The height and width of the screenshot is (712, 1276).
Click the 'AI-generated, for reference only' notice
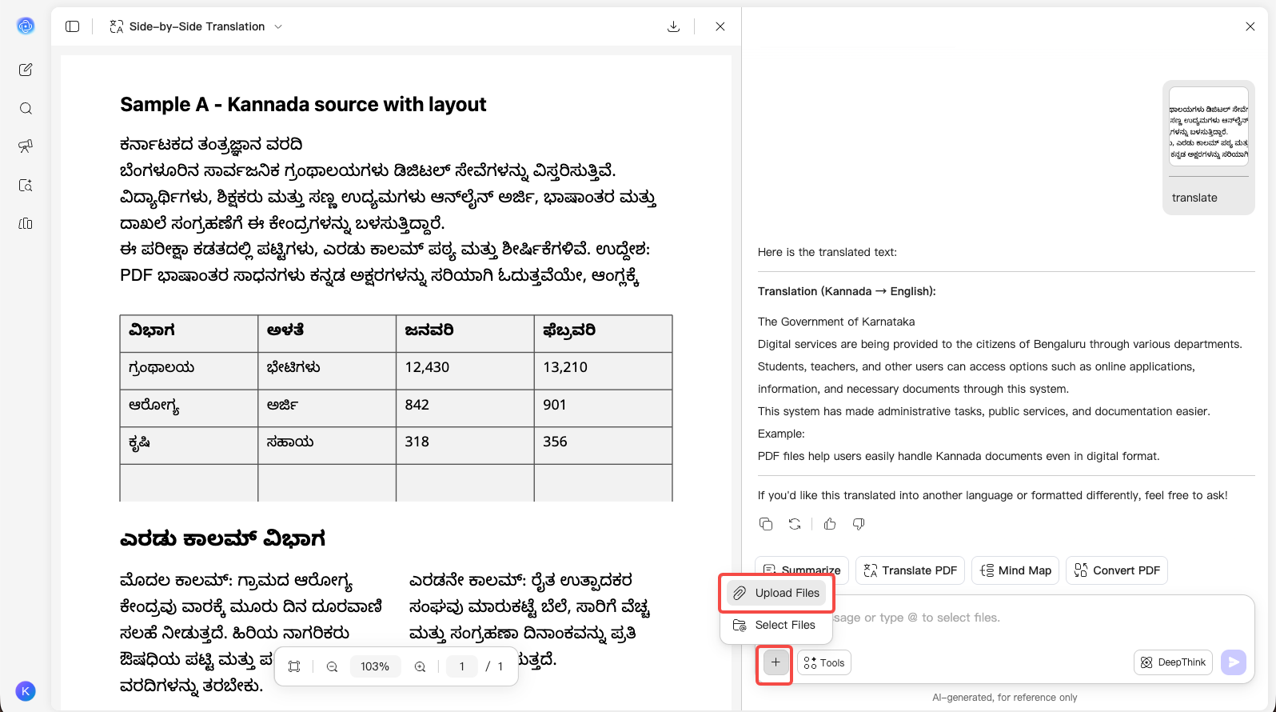[1005, 698]
